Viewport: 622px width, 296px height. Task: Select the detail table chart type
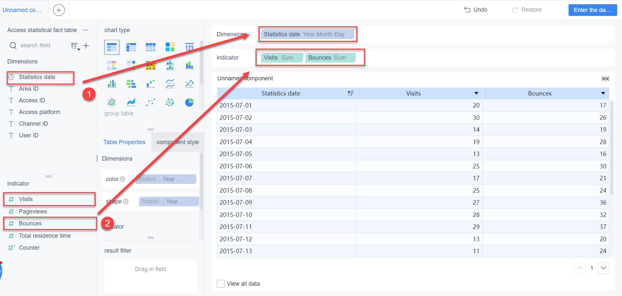coord(151,47)
